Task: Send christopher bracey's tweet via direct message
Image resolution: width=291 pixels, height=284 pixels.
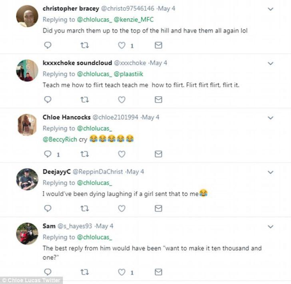Action: [x=158, y=46]
